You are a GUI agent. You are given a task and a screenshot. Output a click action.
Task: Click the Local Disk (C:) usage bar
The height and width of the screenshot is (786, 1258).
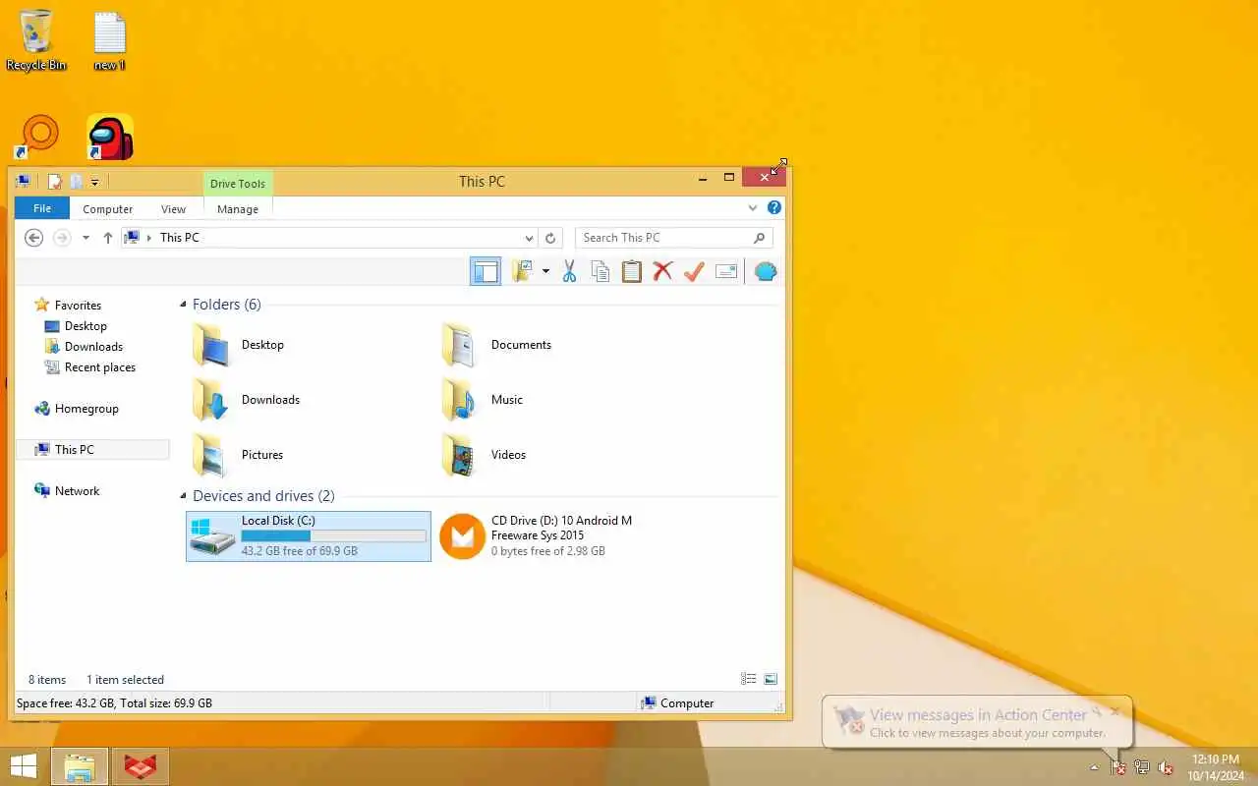click(x=334, y=536)
